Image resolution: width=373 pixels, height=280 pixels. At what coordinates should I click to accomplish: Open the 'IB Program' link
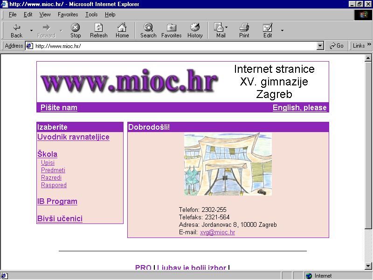click(x=57, y=202)
